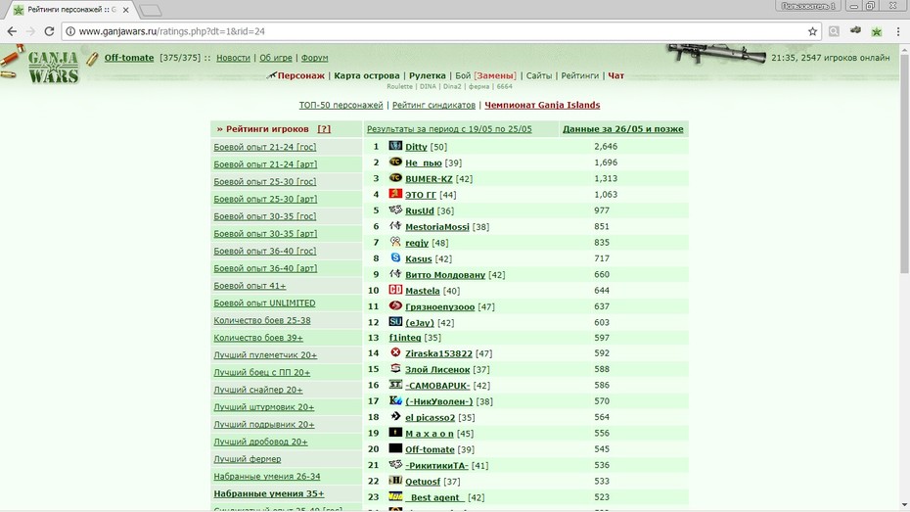The height and width of the screenshot is (512, 910).
Task: Open Рейтинги menu item
Action: 580,75
